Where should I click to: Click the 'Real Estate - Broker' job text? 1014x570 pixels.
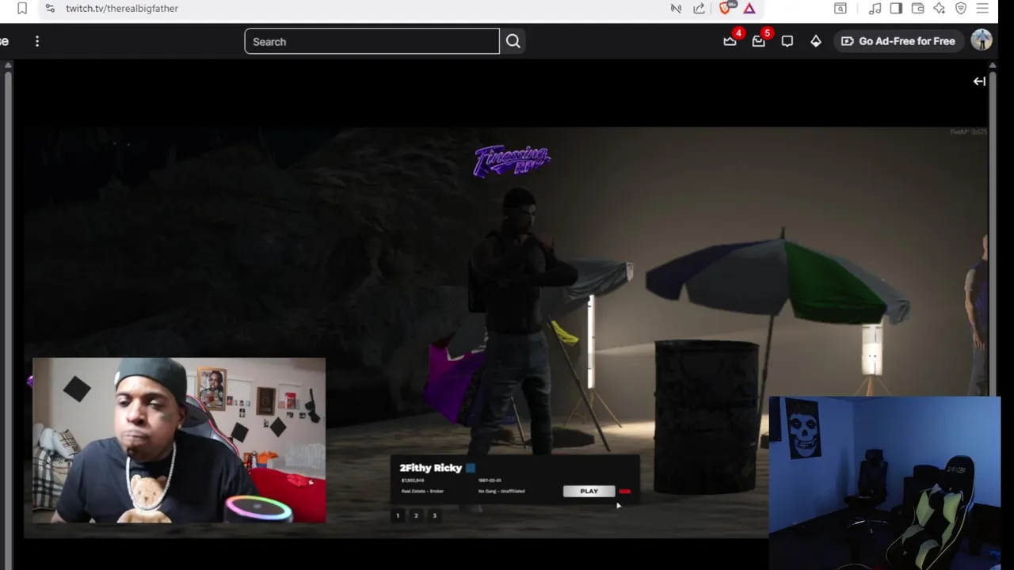422,492
